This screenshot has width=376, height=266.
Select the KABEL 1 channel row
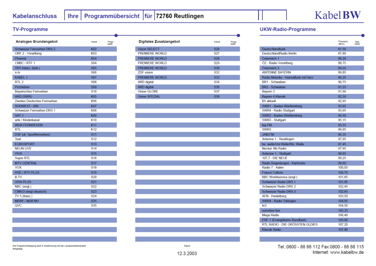coord(64,78)
